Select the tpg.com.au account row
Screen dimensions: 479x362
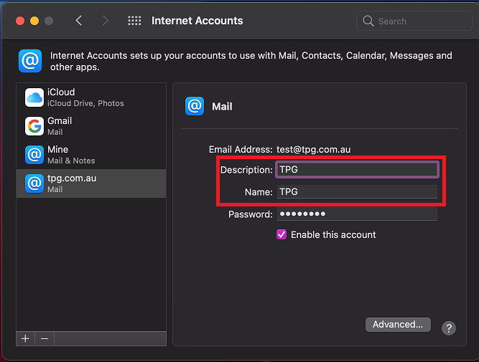91,184
